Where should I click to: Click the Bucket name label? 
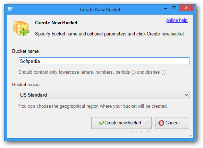[26, 51]
